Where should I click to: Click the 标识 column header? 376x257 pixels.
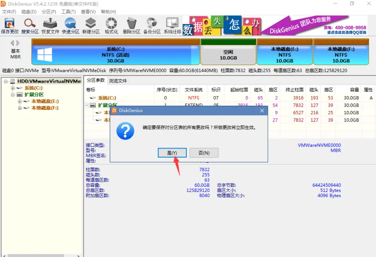[216, 90]
